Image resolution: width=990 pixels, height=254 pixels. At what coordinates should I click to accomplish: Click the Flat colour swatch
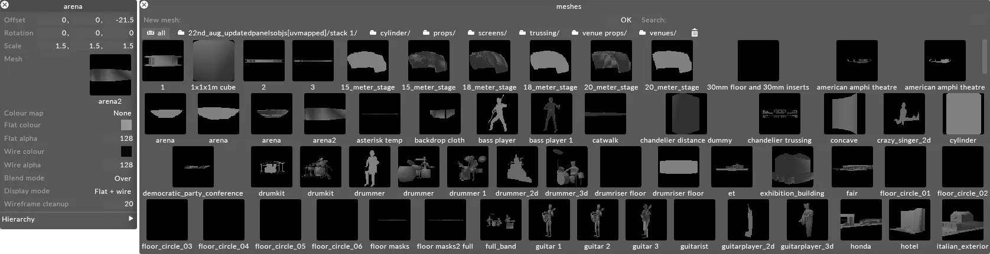pos(126,125)
